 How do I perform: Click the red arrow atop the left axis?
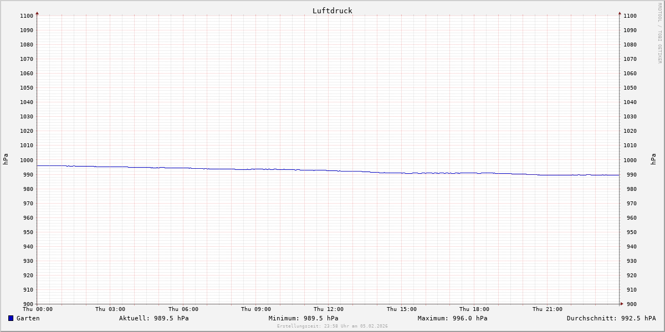tap(37, 13)
